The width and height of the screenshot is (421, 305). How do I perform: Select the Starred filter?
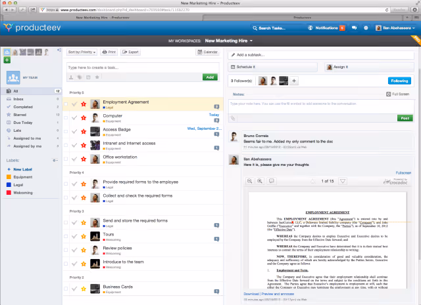31,115
